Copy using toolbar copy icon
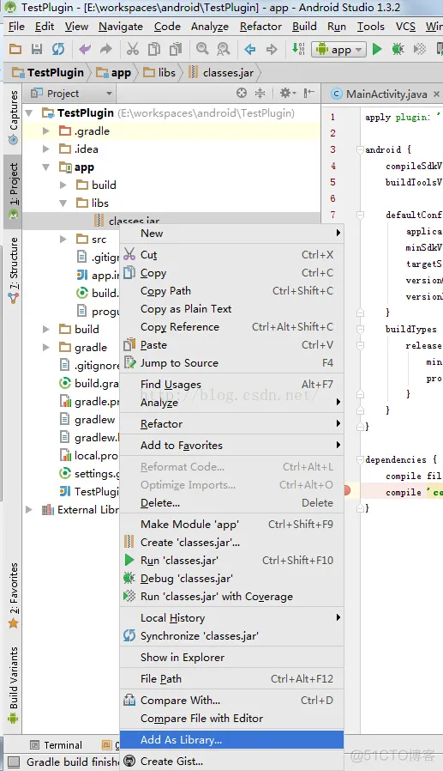 coord(154,49)
